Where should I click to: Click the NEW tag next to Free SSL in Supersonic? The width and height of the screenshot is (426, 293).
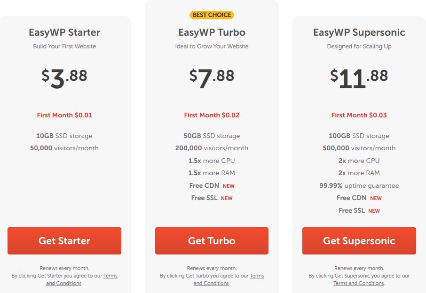(374, 210)
